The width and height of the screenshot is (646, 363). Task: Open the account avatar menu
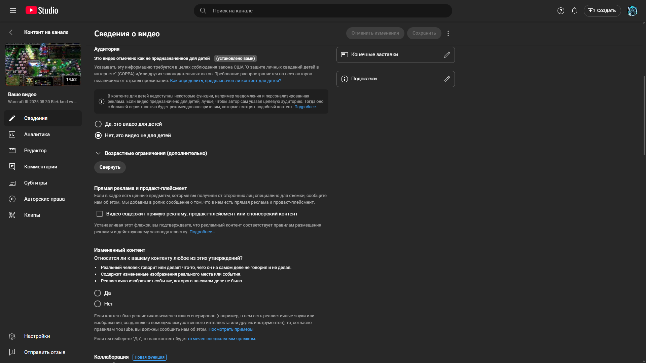(x=632, y=11)
